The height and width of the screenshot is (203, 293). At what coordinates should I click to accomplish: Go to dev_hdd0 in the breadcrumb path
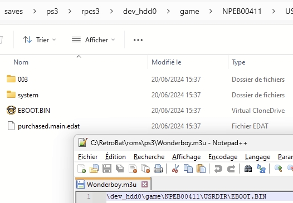coord(140,11)
